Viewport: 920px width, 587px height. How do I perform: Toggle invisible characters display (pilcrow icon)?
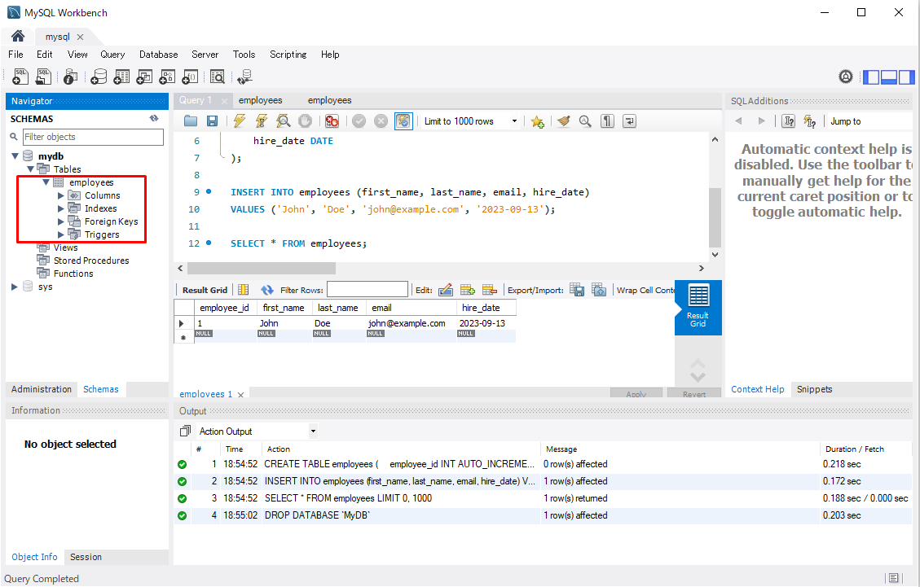tap(607, 121)
